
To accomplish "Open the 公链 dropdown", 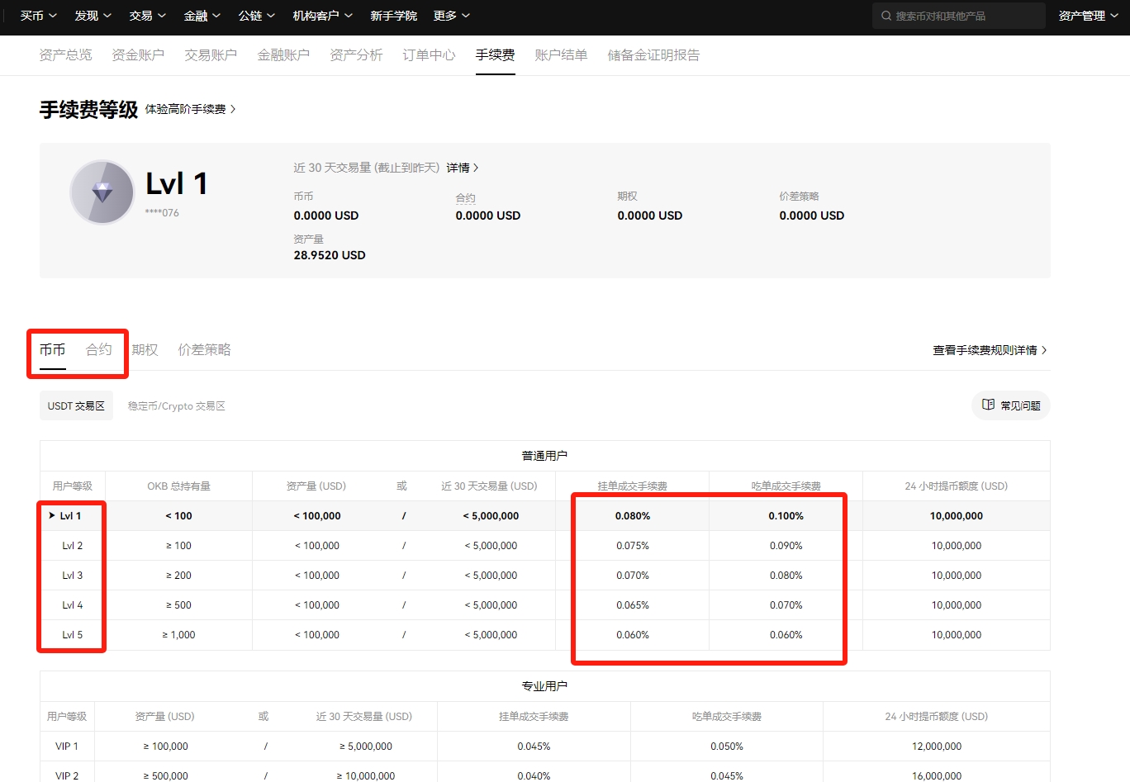I will (257, 16).
